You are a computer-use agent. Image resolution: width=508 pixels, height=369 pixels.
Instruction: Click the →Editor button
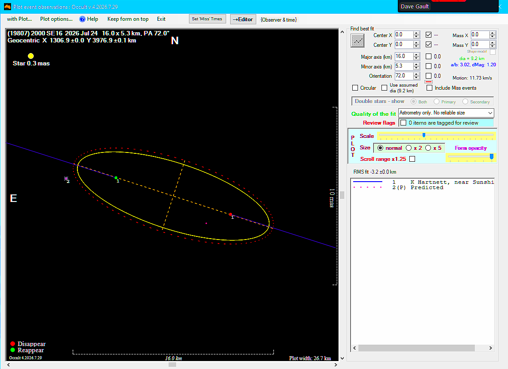243,19
